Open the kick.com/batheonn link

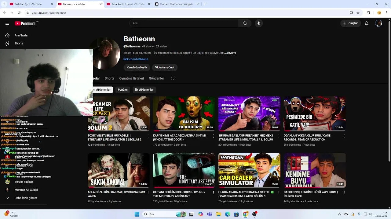point(136,59)
